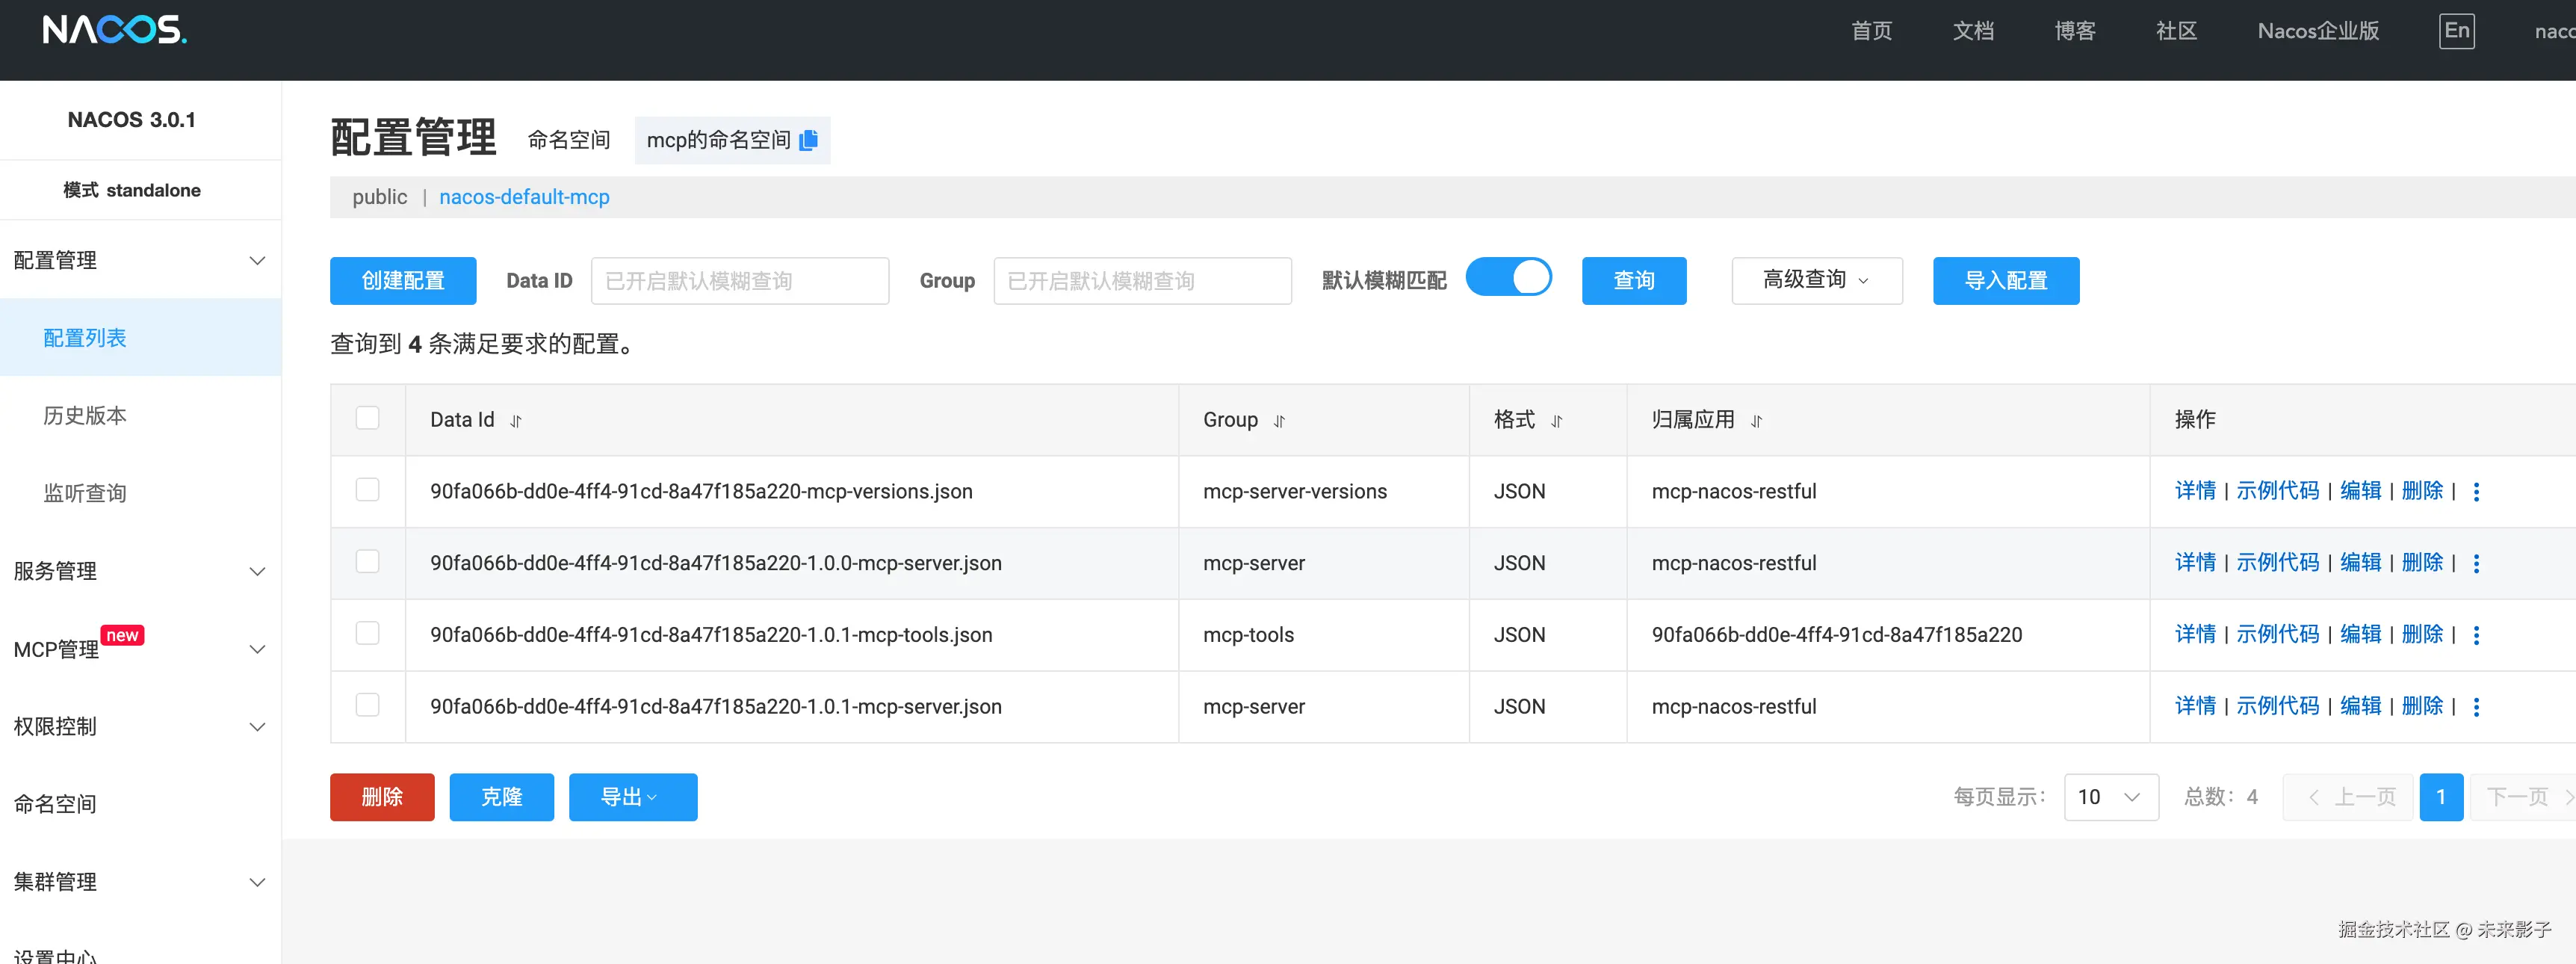Image resolution: width=2576 pixels, height=964 pixels.
Task: Check the select-all header checkbox
Action: coord(368,418)
